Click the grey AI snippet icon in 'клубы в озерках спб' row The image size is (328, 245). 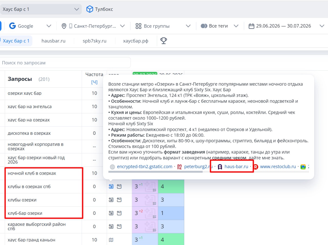click(x=119, y=186)
